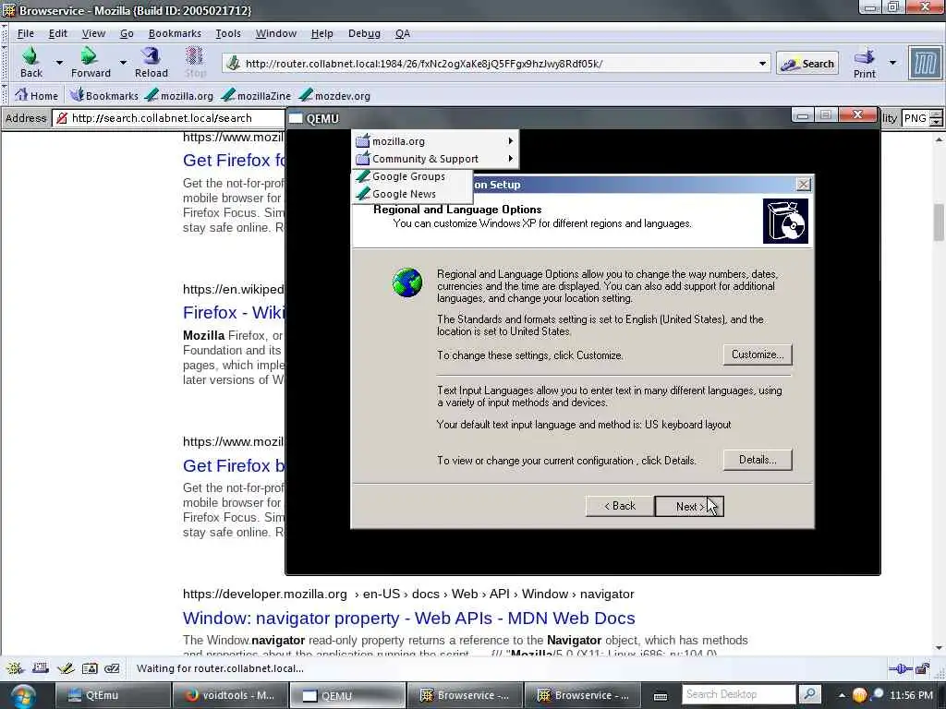
Task: Select Google News bookmark entry
Action: (412, 194)
